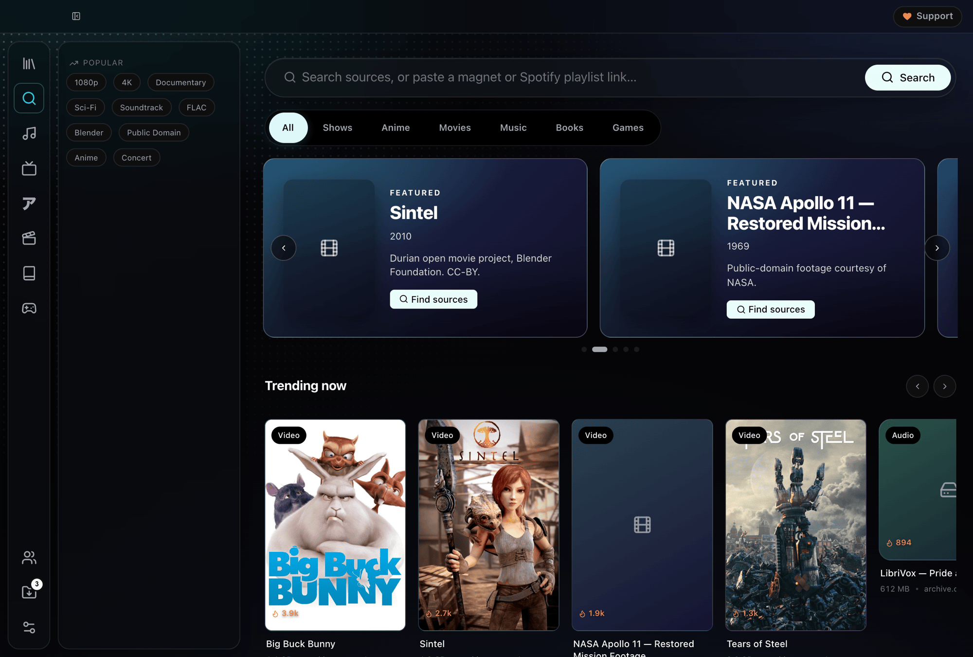Open the NASA Apollo 11 trending card
The image size is (973, 657).
(642, 525)
